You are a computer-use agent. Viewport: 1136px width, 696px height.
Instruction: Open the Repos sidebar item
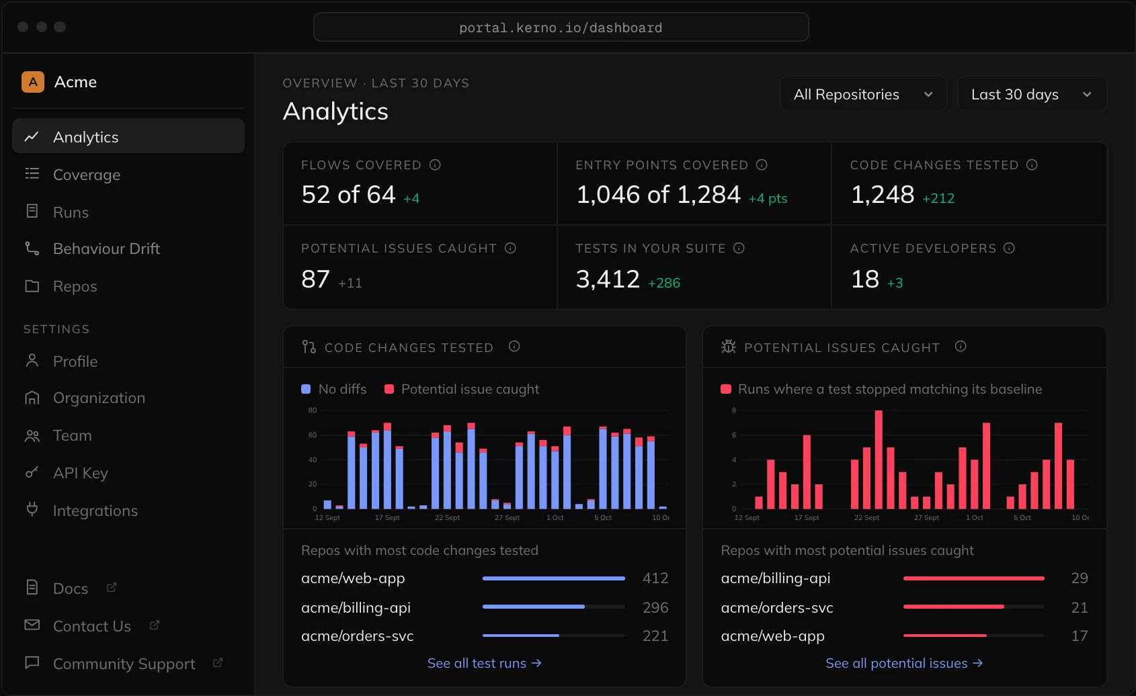tap(128, 286)
